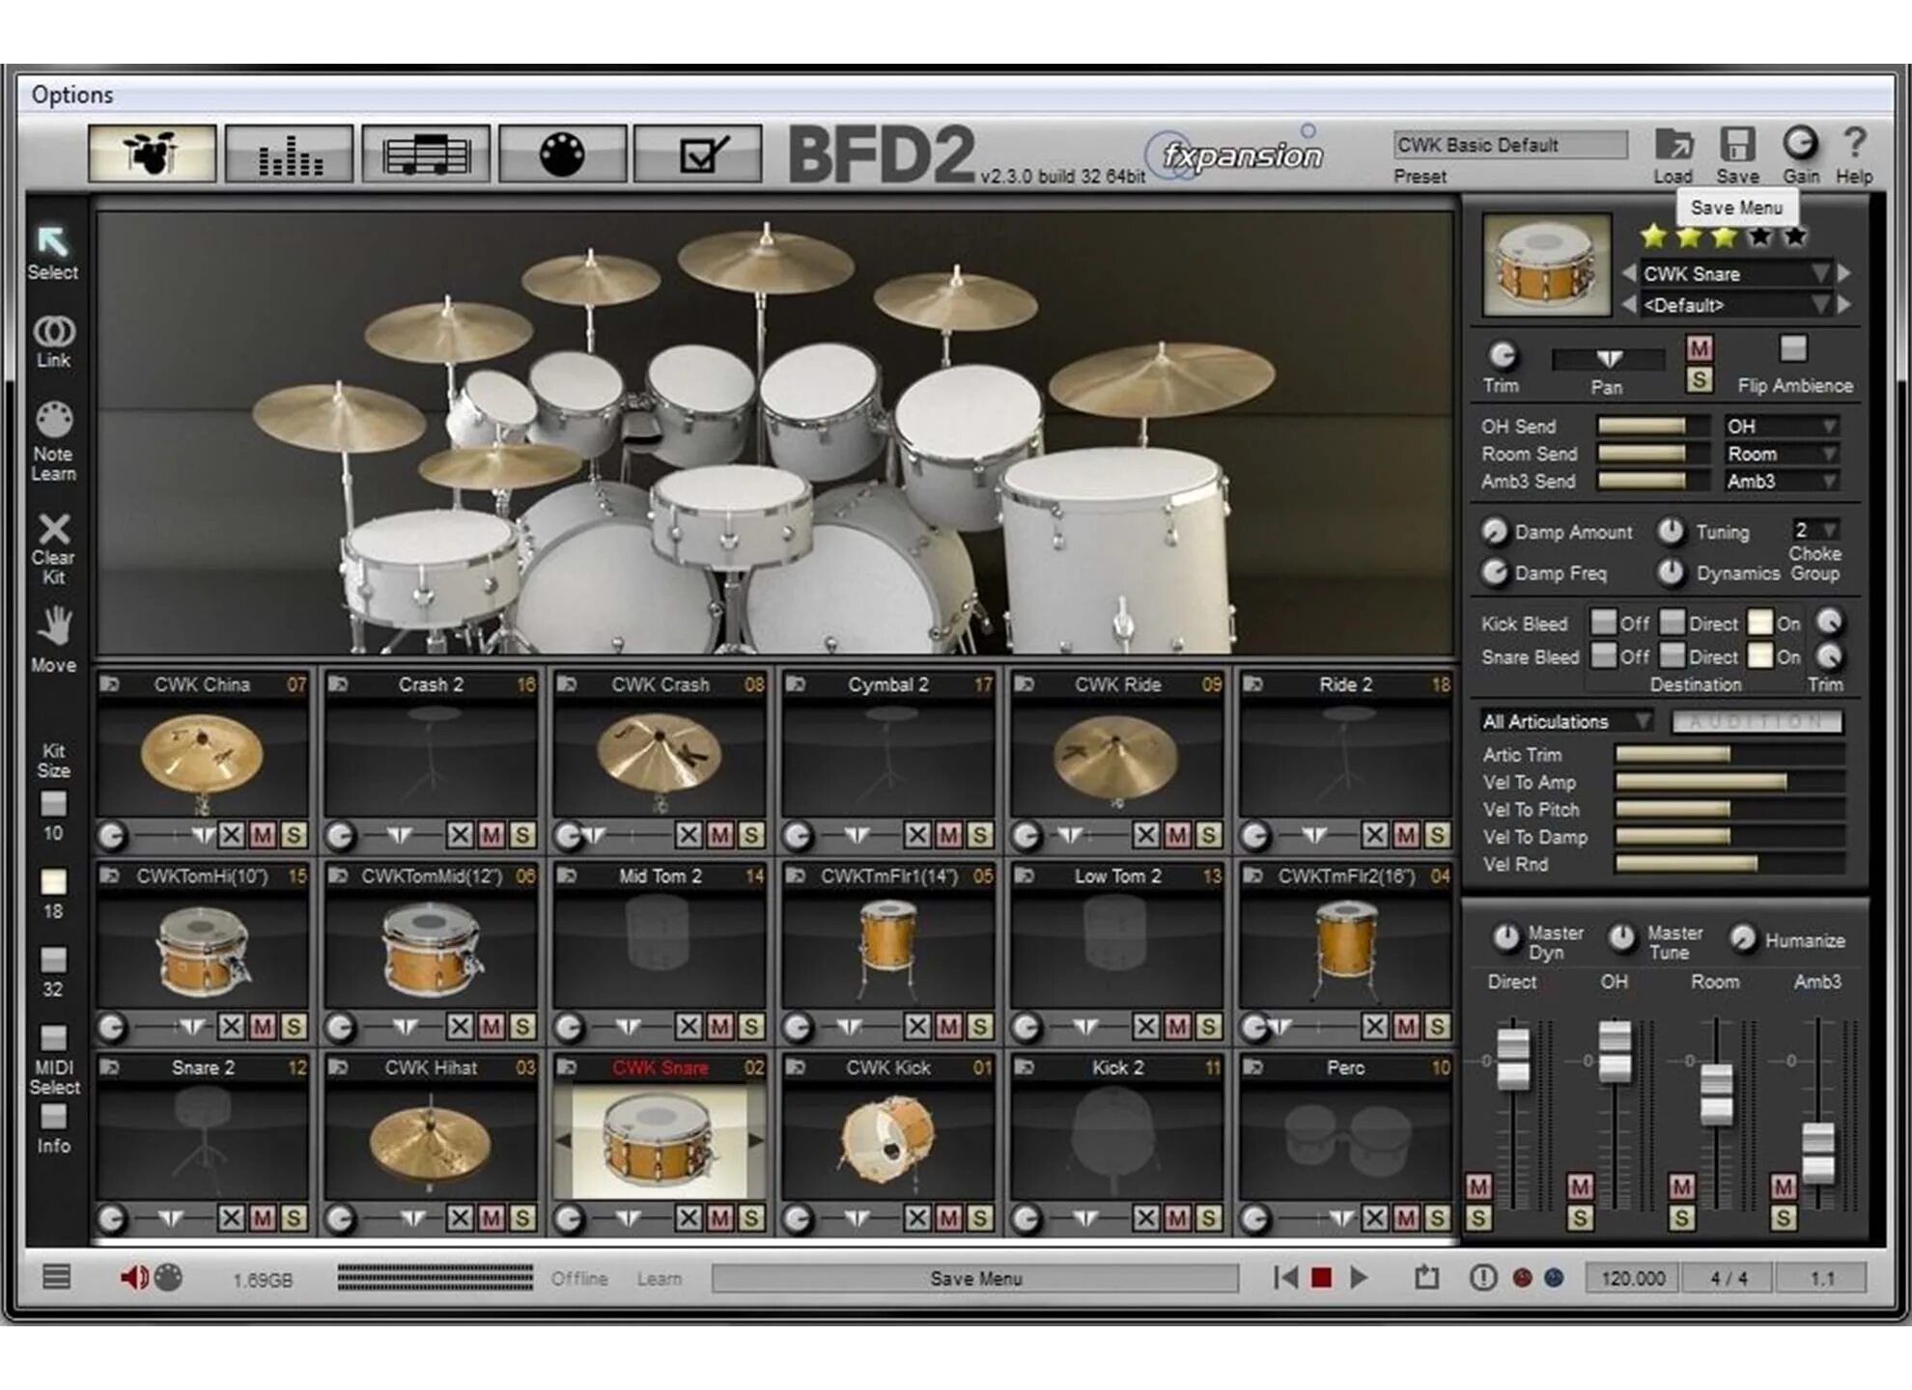The image size is (1912, 1390).
Task: Click the CWK Basic Default preset field
Action: 1510,145
